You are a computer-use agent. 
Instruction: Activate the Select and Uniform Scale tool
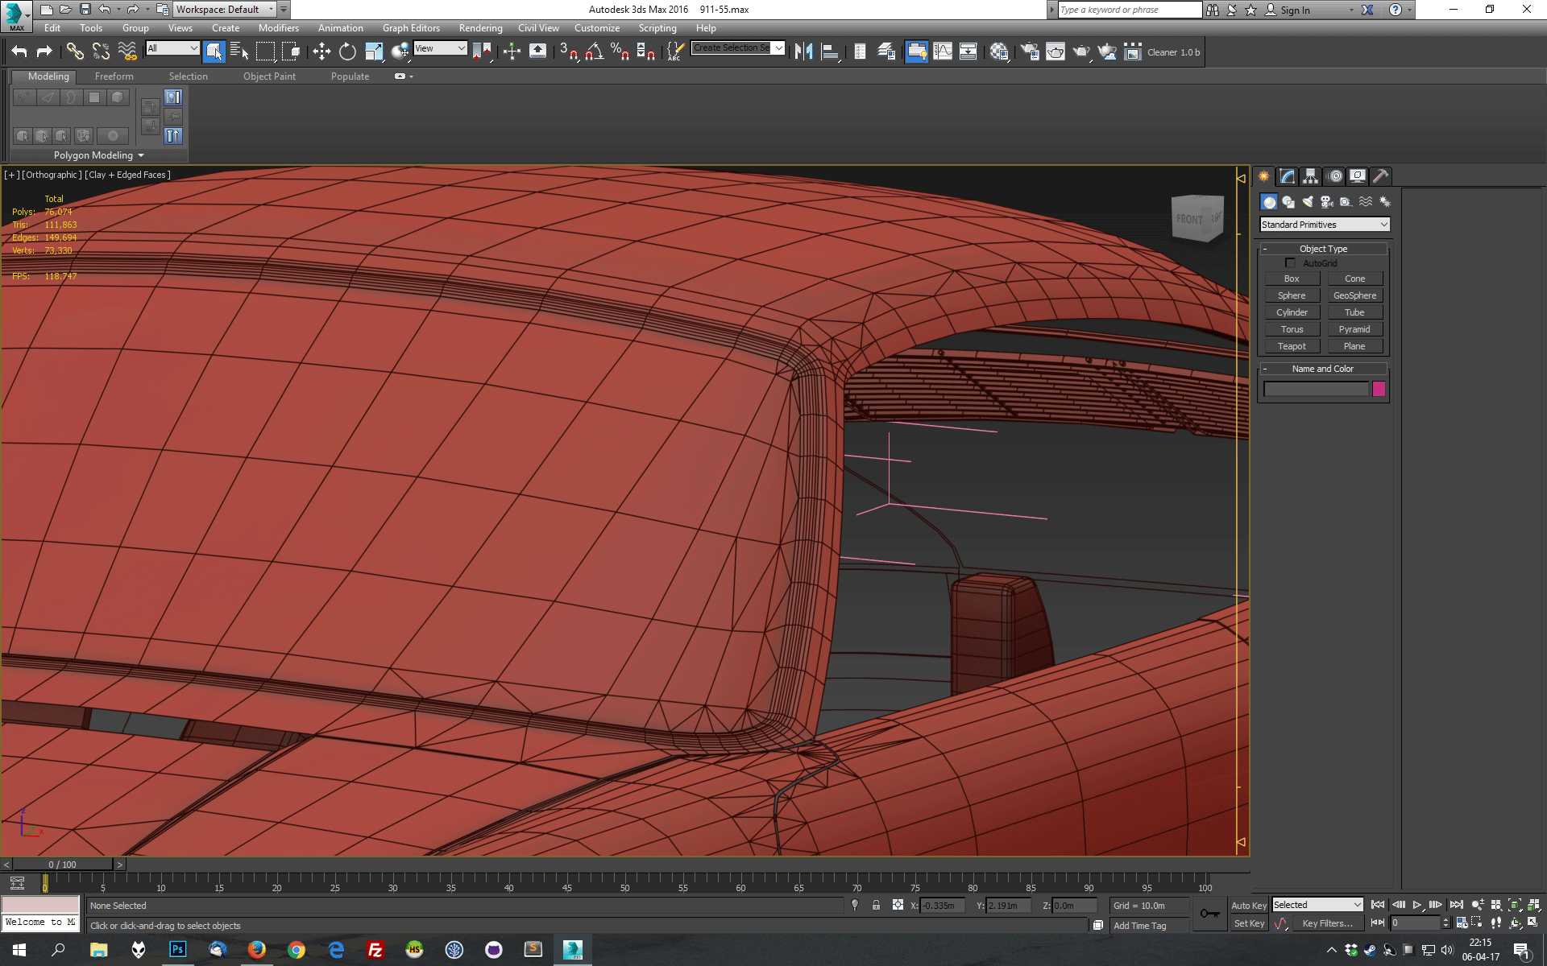tap(374, 52)
